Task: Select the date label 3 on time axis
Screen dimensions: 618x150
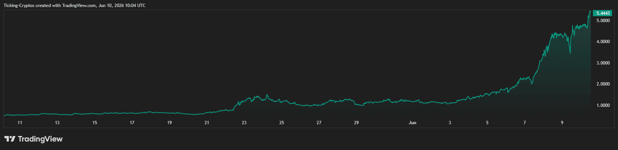Action: (450, 123)
